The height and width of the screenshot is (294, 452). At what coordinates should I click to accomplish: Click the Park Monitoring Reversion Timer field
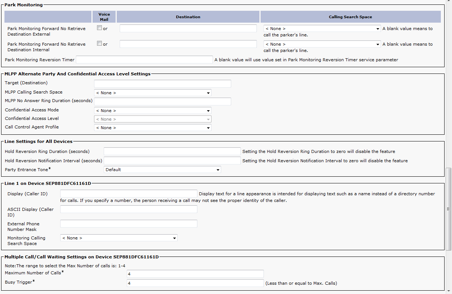click(x=144, y=60)
